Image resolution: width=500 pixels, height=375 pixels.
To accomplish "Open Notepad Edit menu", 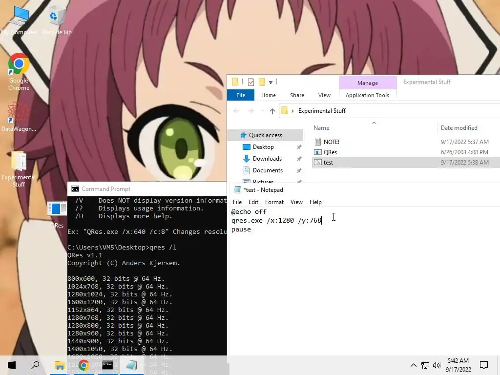I will pos(253,202).
